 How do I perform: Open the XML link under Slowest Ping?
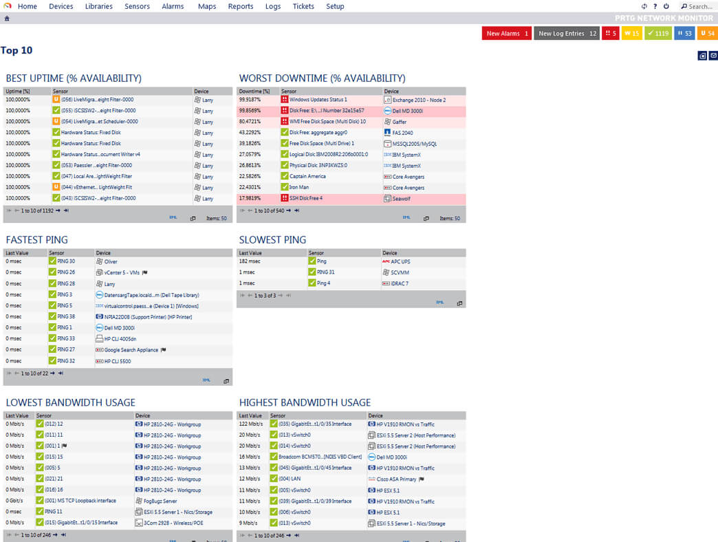point(440,302)
